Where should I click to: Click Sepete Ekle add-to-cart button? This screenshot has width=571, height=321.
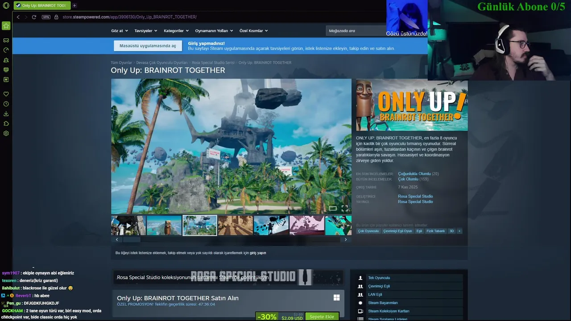[x=322, y=317]
